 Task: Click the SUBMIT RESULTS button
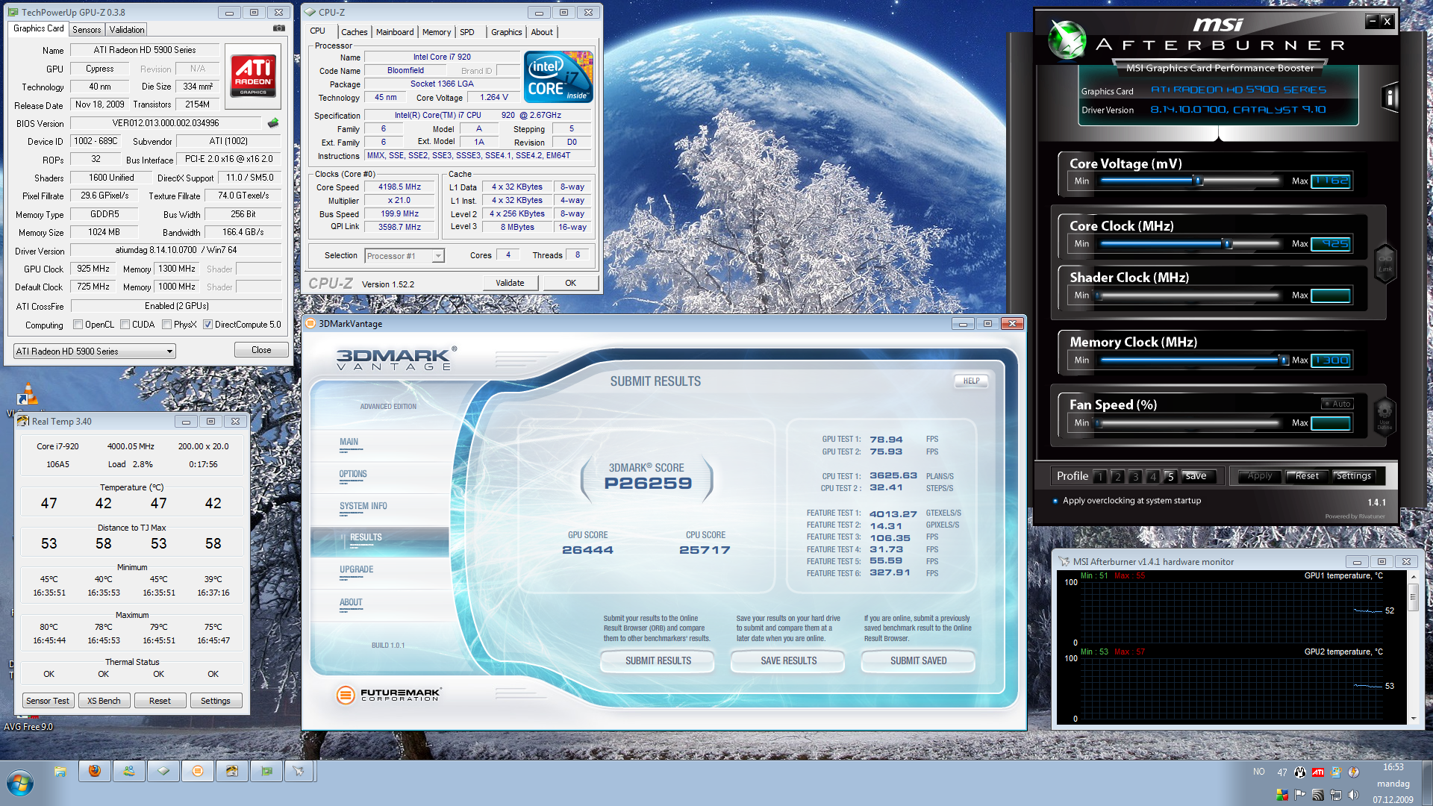(658, 660)
